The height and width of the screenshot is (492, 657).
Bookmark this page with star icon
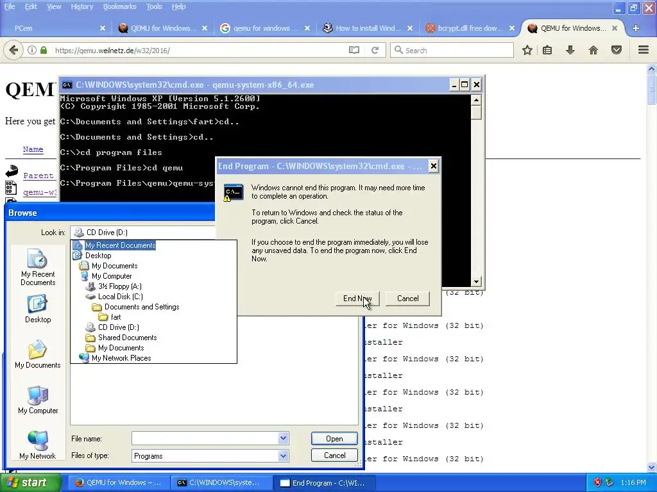click(x=527, y=50)
